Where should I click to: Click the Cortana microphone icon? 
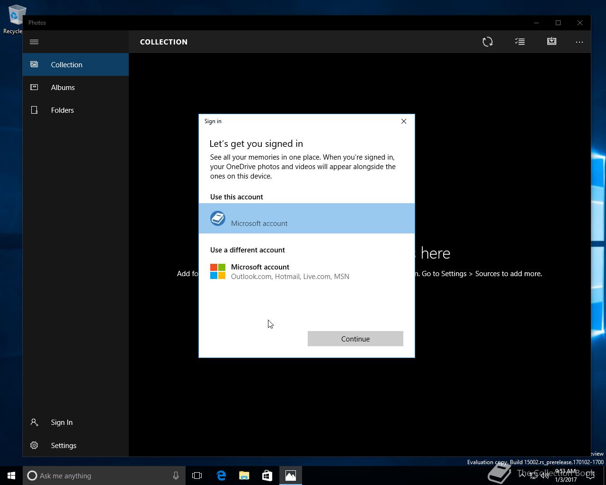click(x=176, y=476)
